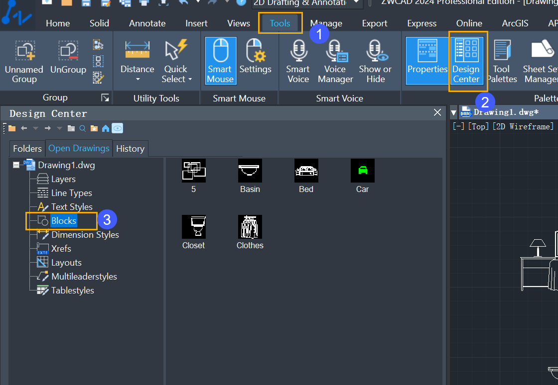Click the Load folder icon in Design Center

(x=12, y=128)
